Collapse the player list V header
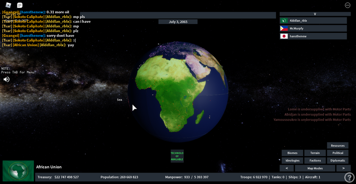The height and width of the screenshot is (184, 356). (315, 14)
